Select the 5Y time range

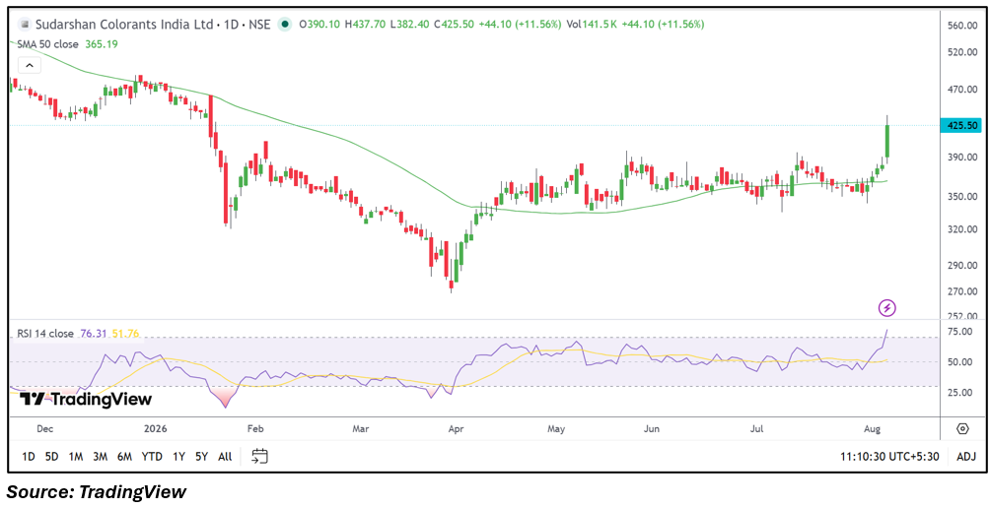pyautogui.click(x=201, y=457)
